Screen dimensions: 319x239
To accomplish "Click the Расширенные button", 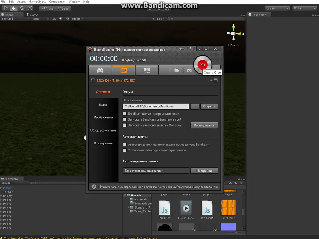I will pyautogui.click(x=204, y=125).
